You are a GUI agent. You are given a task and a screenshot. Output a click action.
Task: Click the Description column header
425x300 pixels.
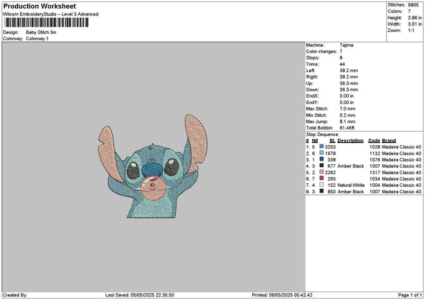[350, 140]
